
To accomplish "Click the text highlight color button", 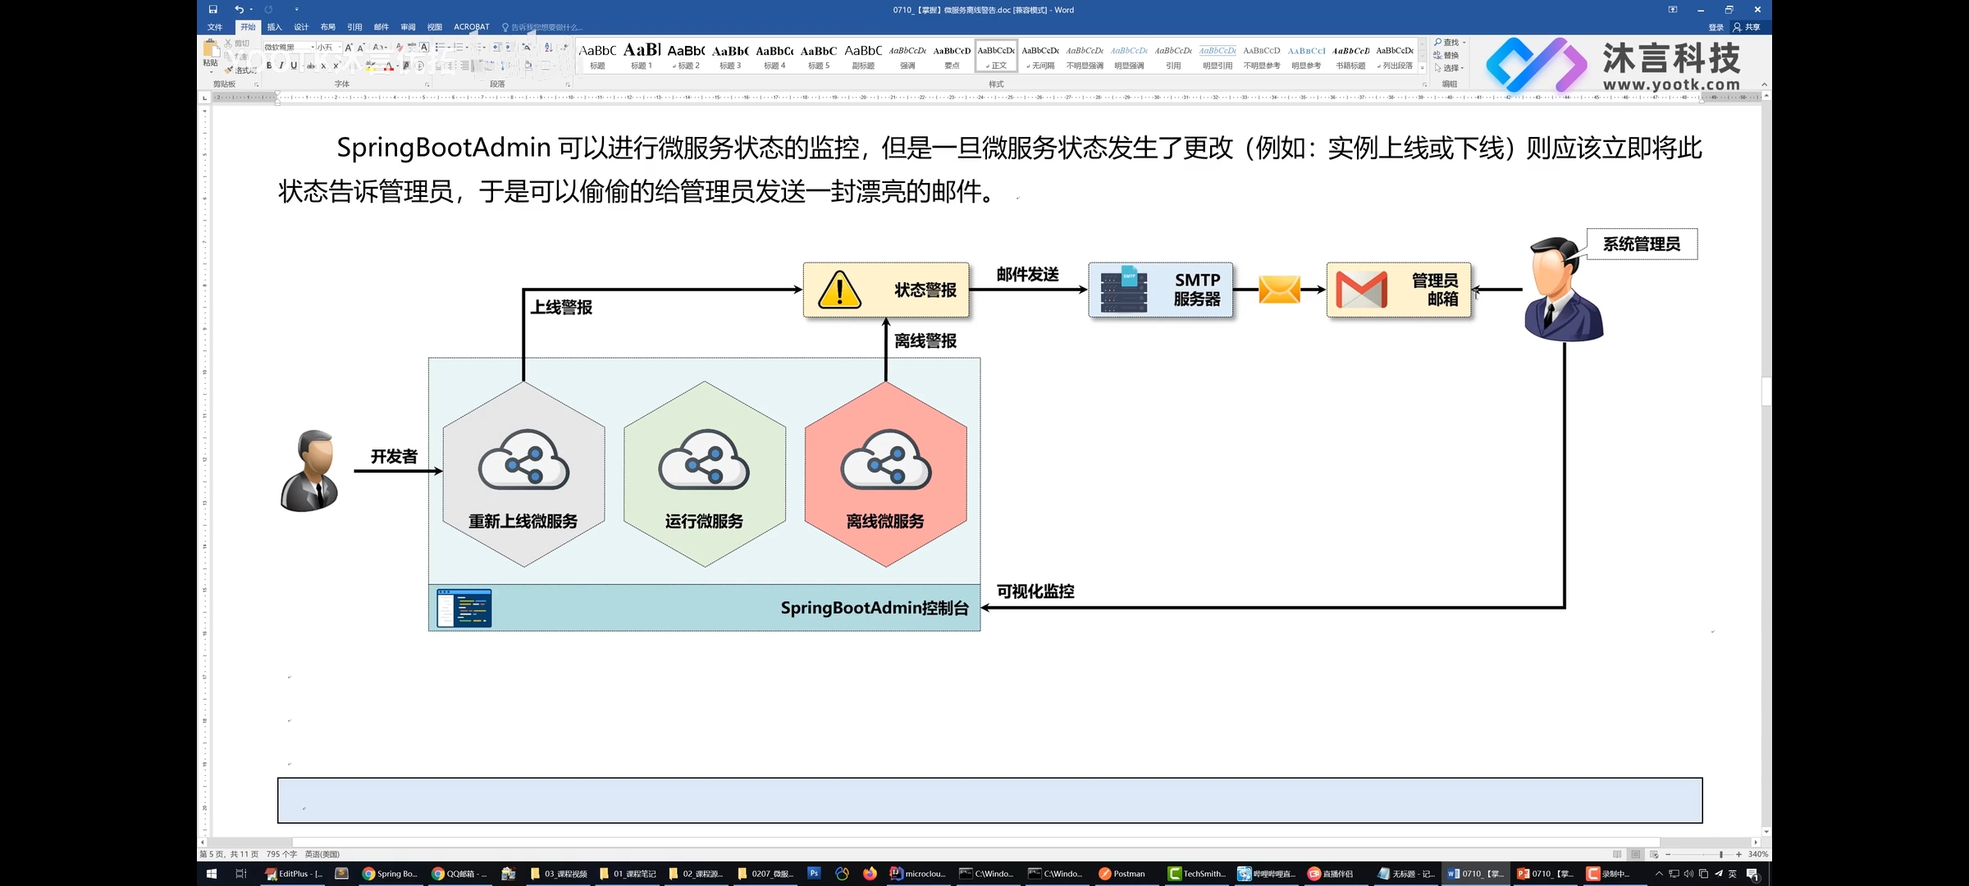I will tap(370, 66).
